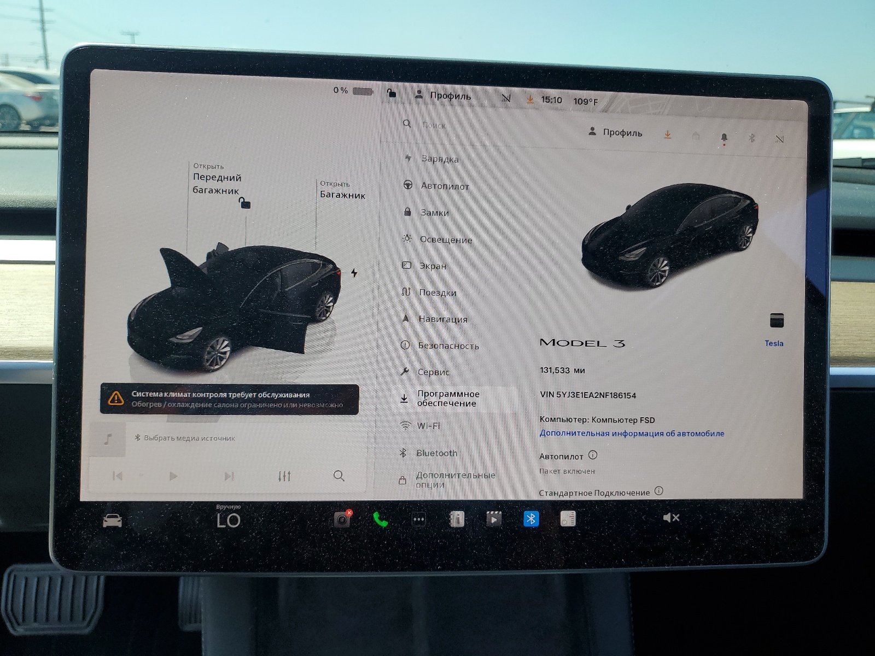Skip to the next media track

[229, 476]
